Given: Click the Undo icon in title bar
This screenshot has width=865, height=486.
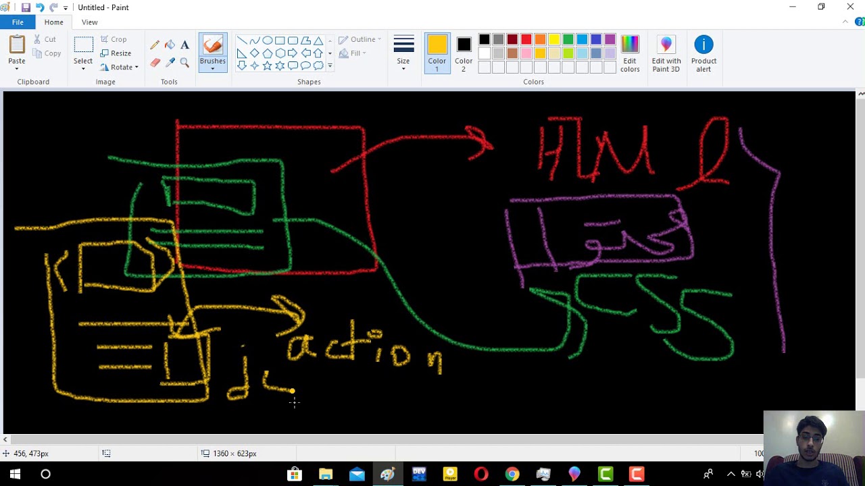Looking at the screenshot, I should [40, 7].
